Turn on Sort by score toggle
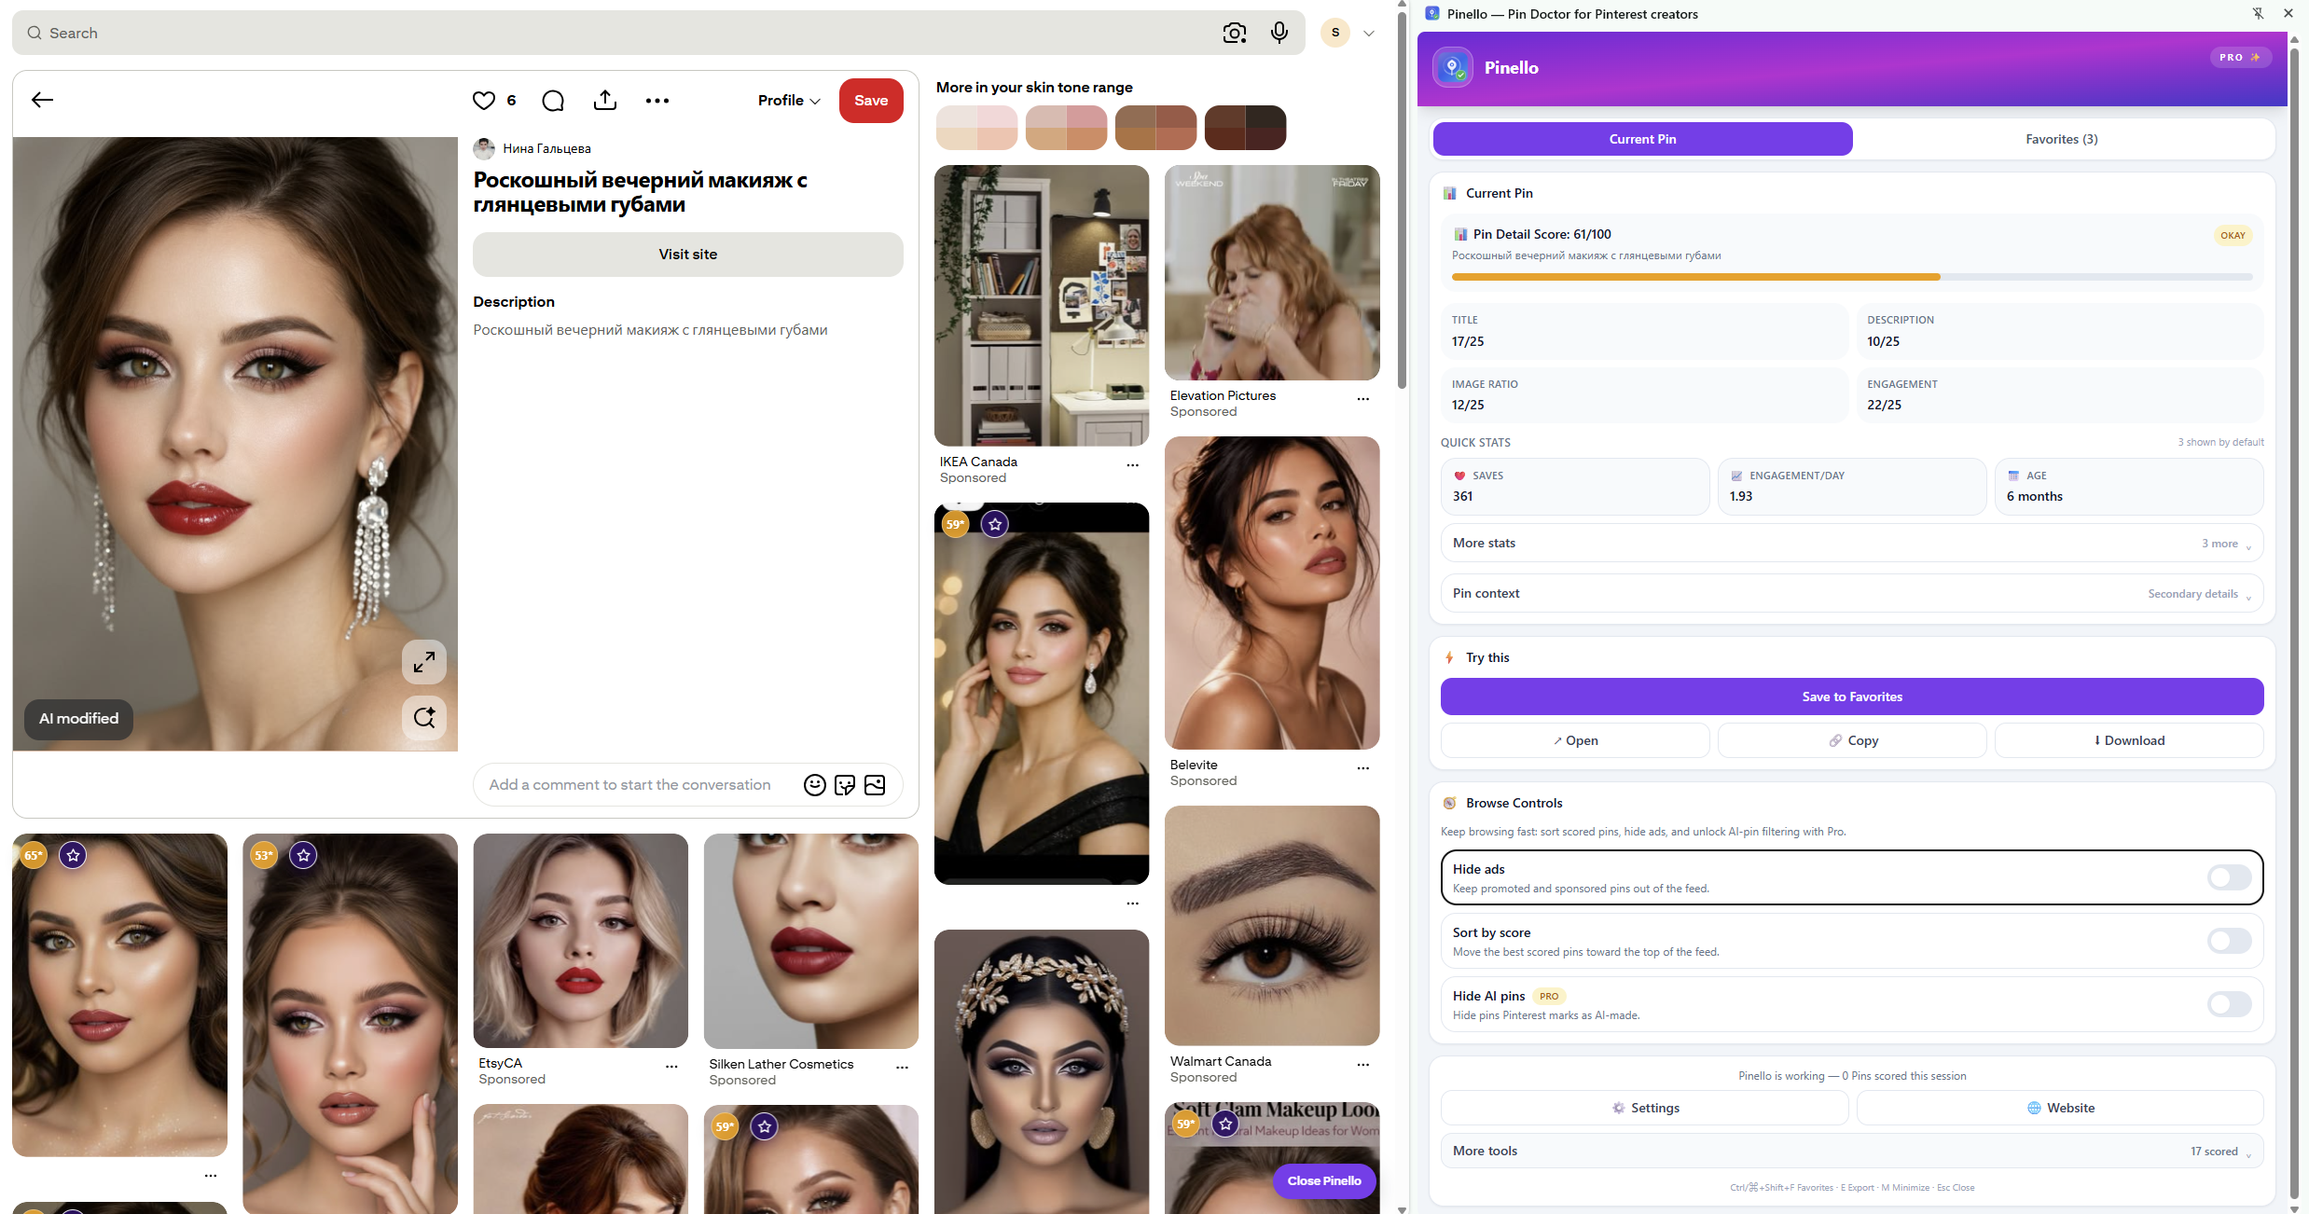 click(x=2230, y=941)
